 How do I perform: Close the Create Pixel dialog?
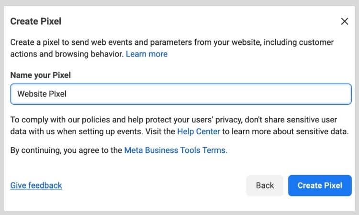pyautogui.click(x=344, y=21)
